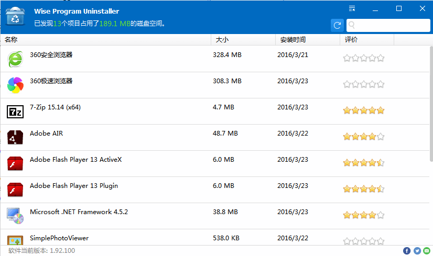Rate 360安全浏览器 using its stars
This screenshot has width=433, height=256.
click(364, 58)
